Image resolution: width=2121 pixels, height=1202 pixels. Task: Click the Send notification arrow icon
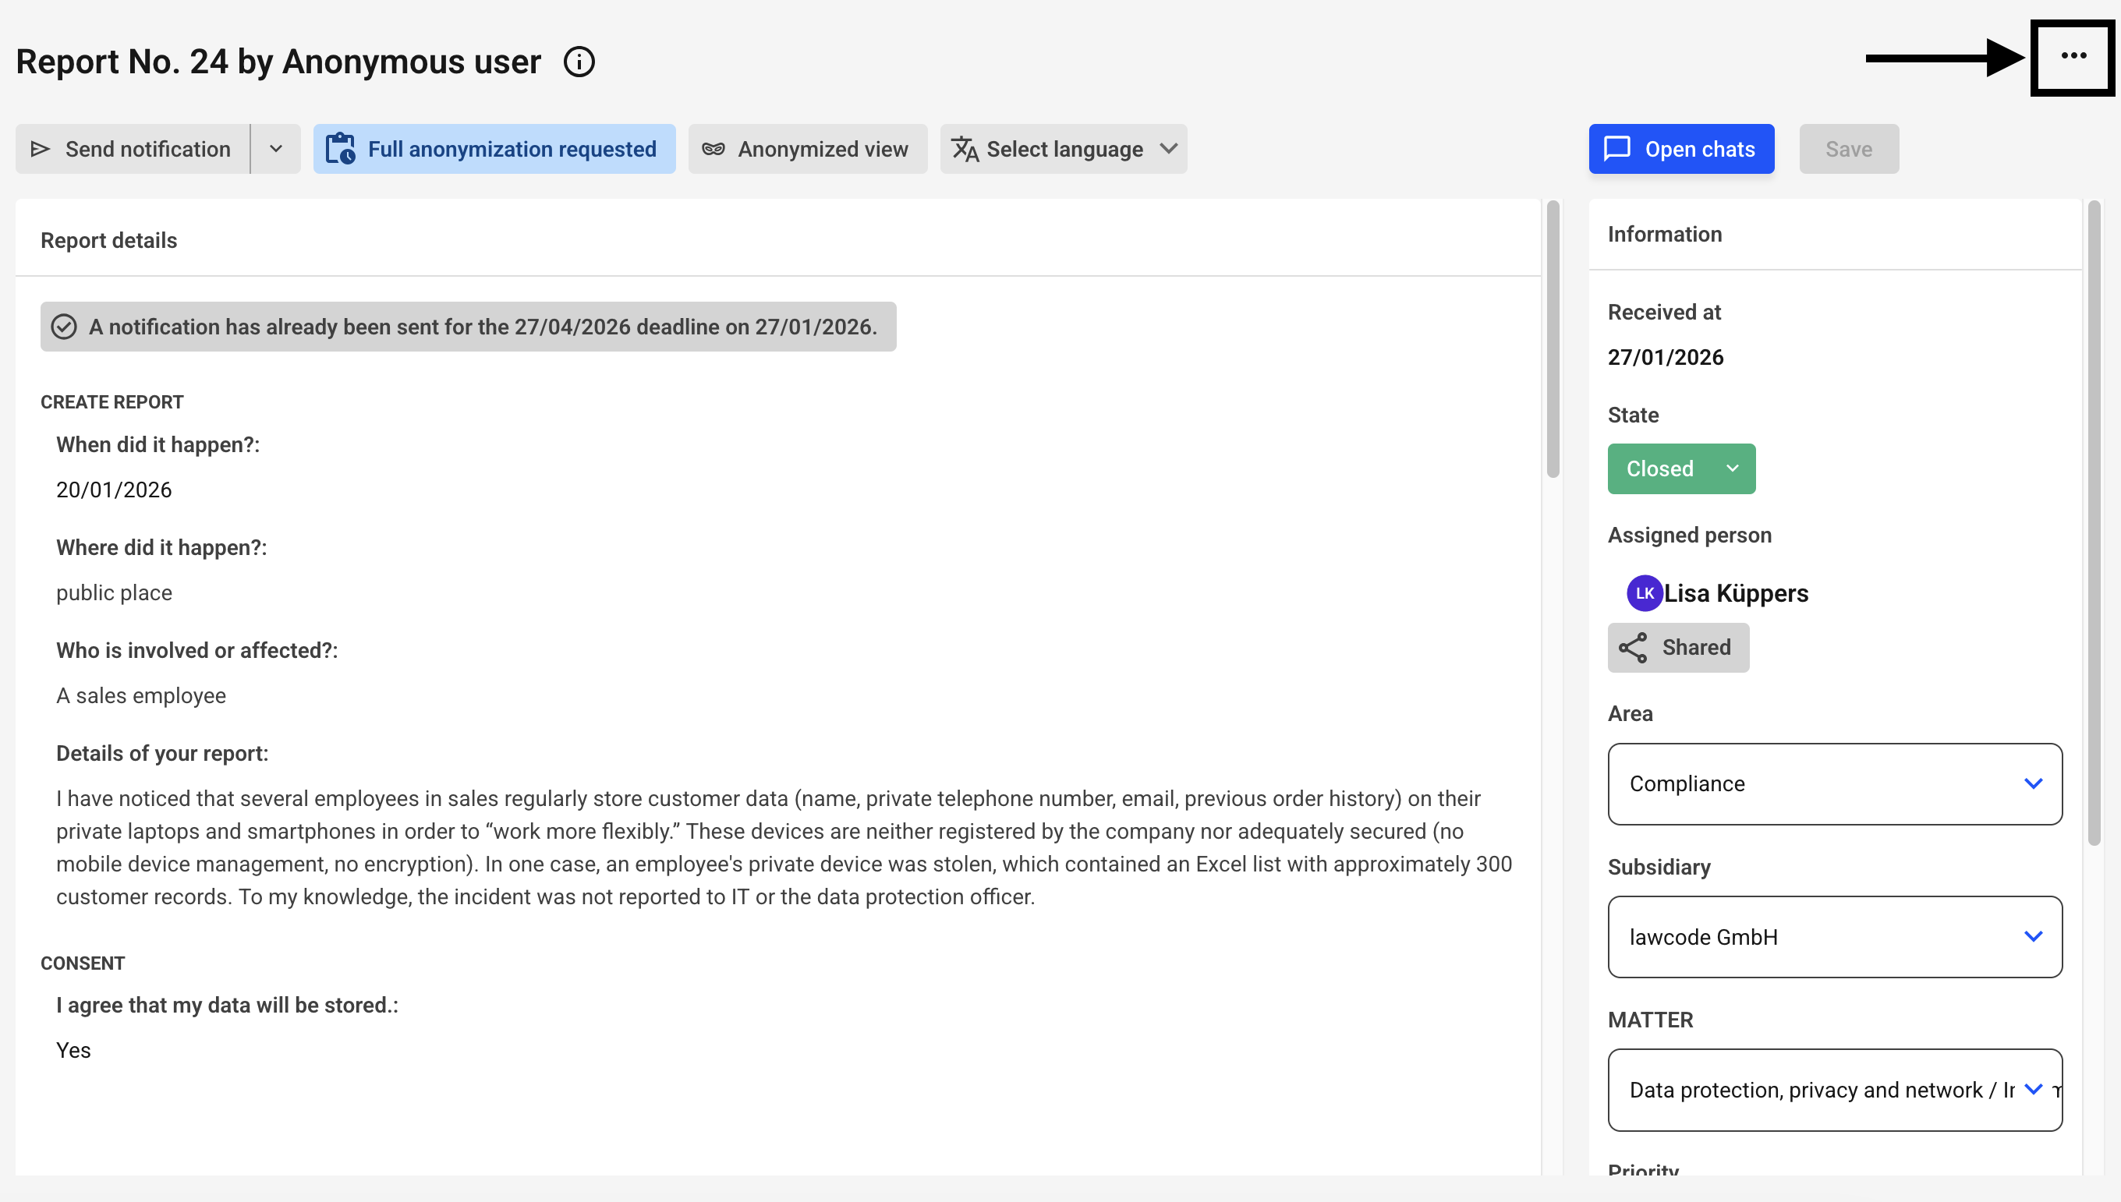[x=40, y=150]
